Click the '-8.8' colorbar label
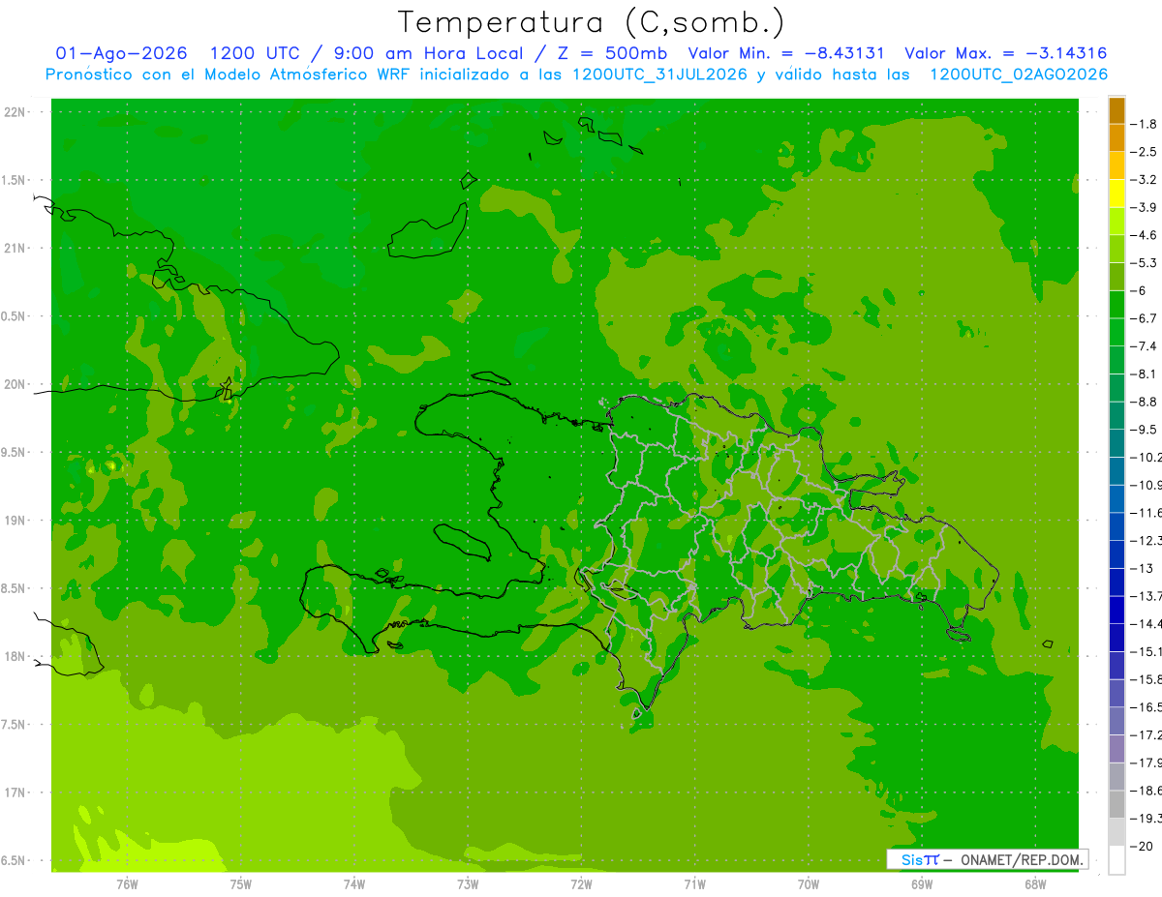This screenshot has width=1162, height=897. click(1145, 402)
